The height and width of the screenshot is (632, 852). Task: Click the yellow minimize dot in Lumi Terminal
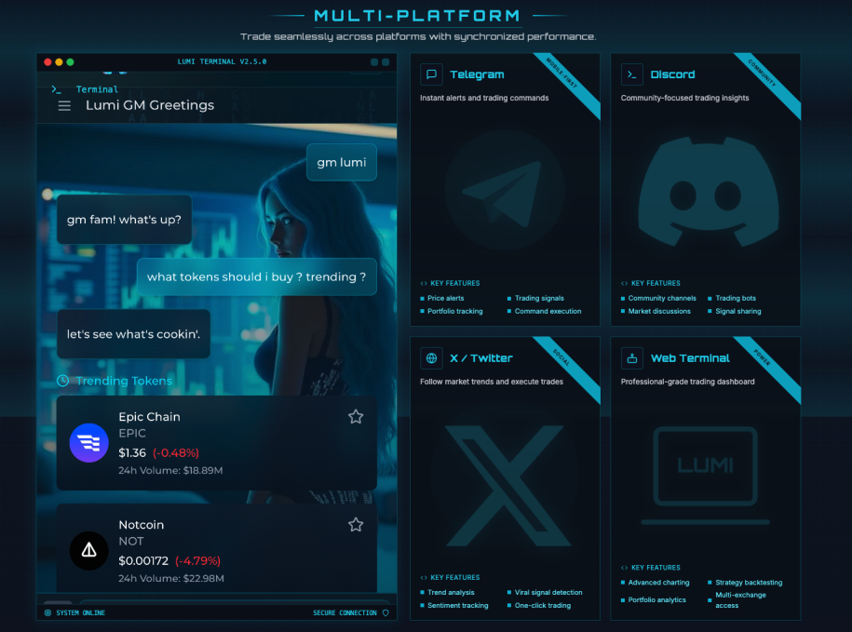coord(59,61)
